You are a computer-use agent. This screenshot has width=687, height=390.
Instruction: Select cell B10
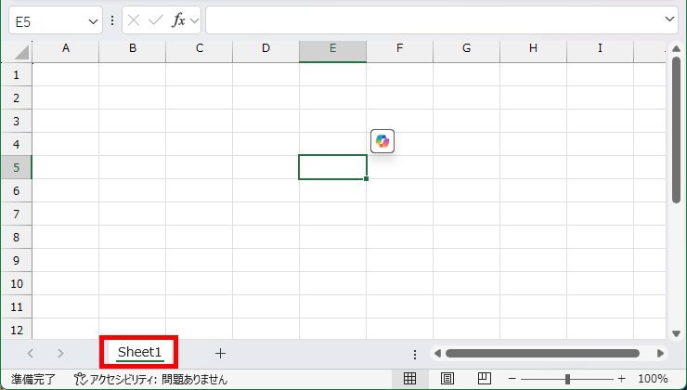[133, 283]
